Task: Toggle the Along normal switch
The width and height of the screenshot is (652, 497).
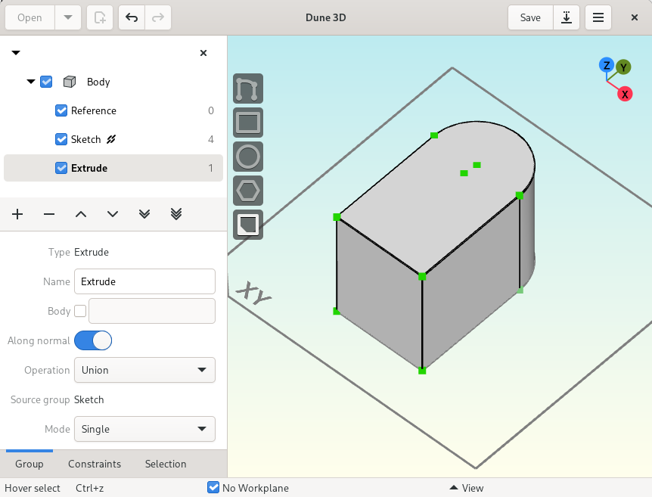Action: click(93, 340)
